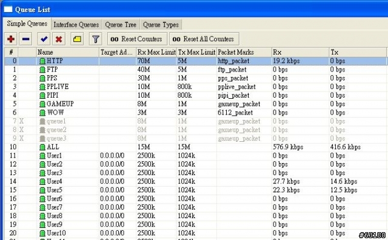This screenshot has height=240, width=388.
Task: Open the Queue Tree tab
Action: pos(121,25)
